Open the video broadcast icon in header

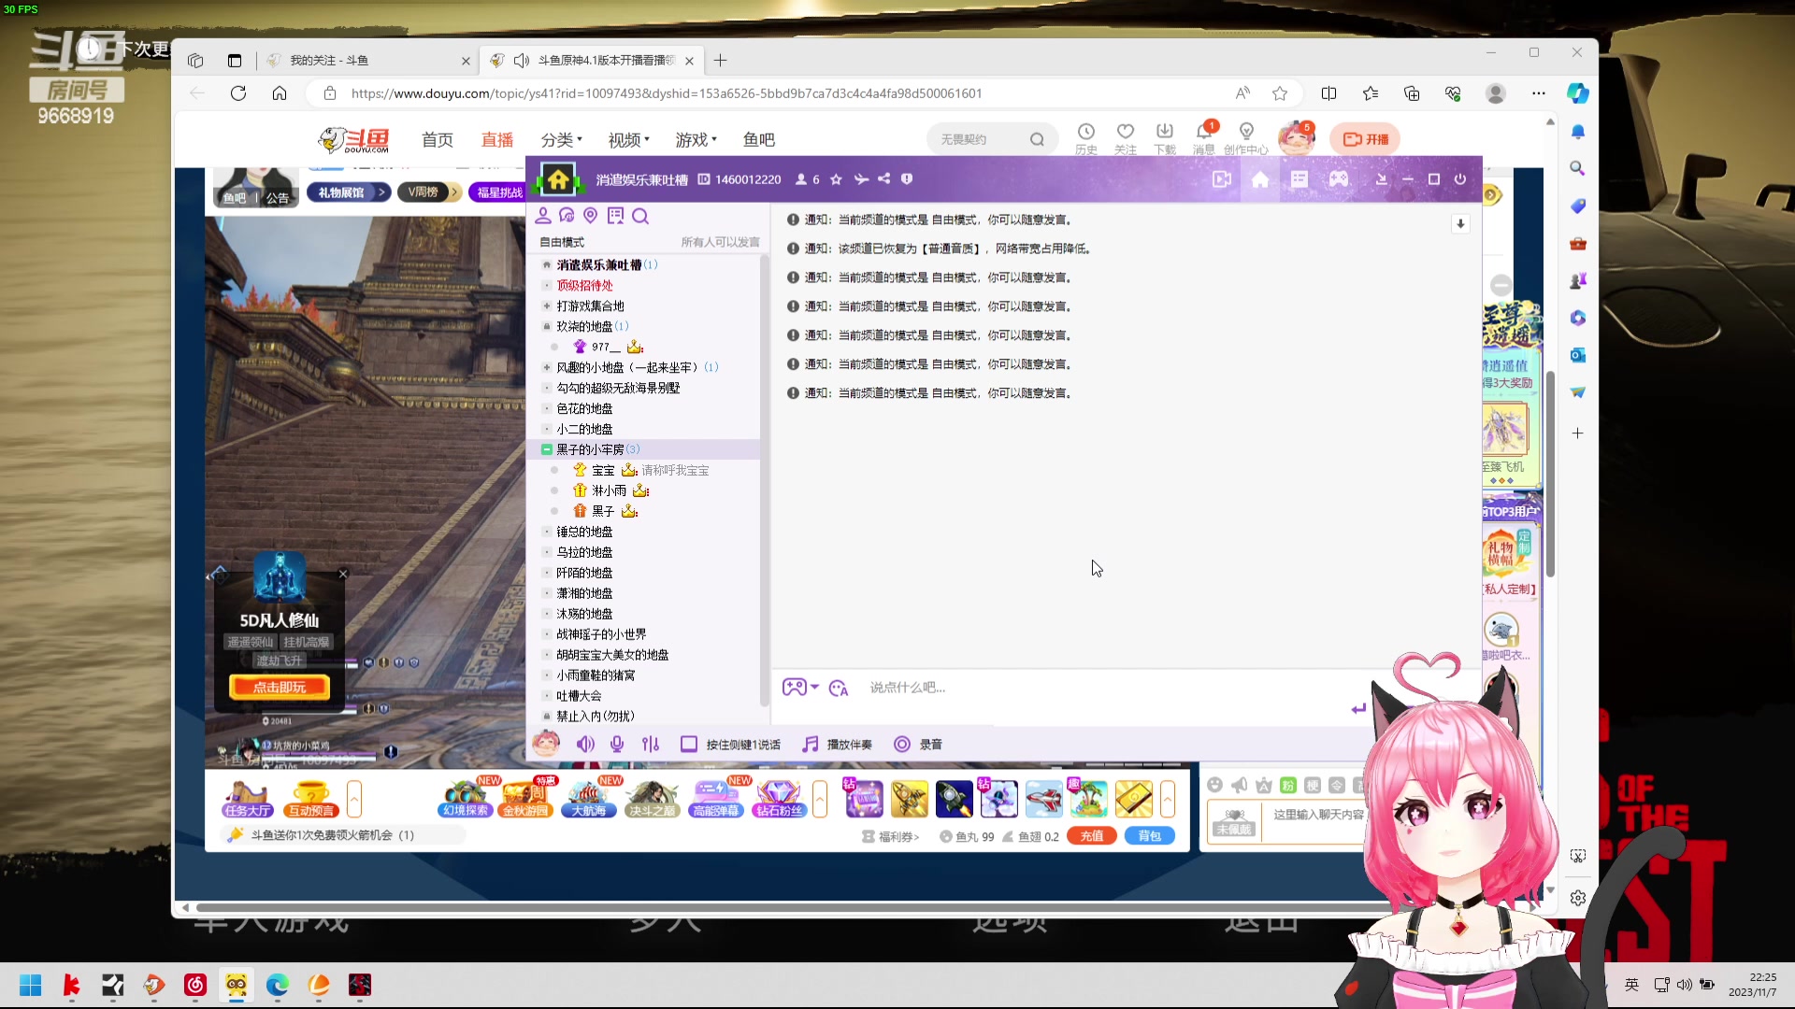click(x=1221, y=179)
